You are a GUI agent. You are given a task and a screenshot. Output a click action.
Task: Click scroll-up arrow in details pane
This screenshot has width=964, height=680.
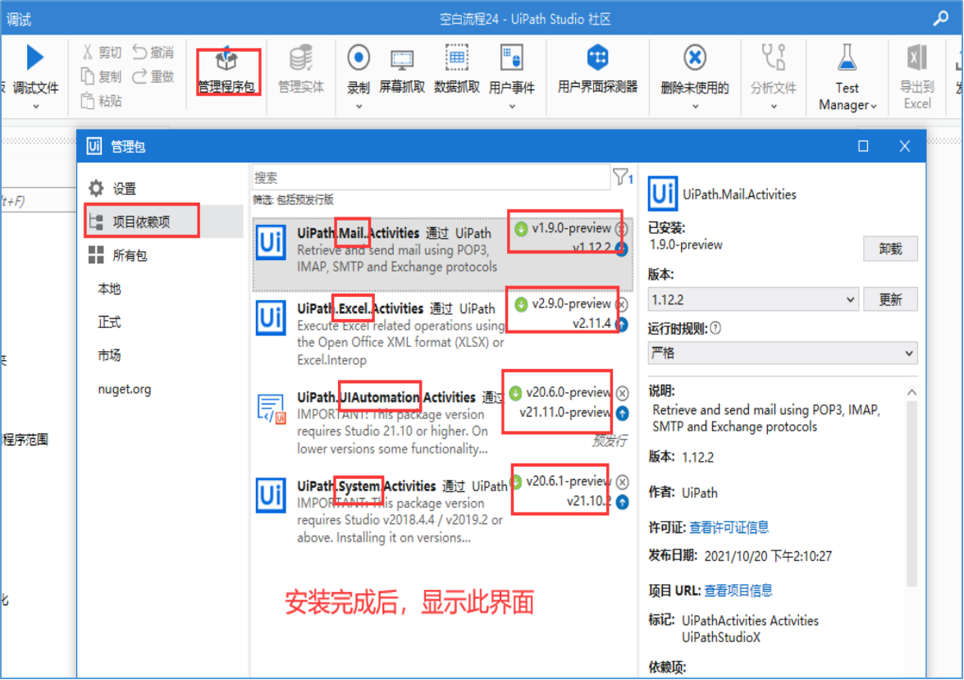tap(911, 391)
